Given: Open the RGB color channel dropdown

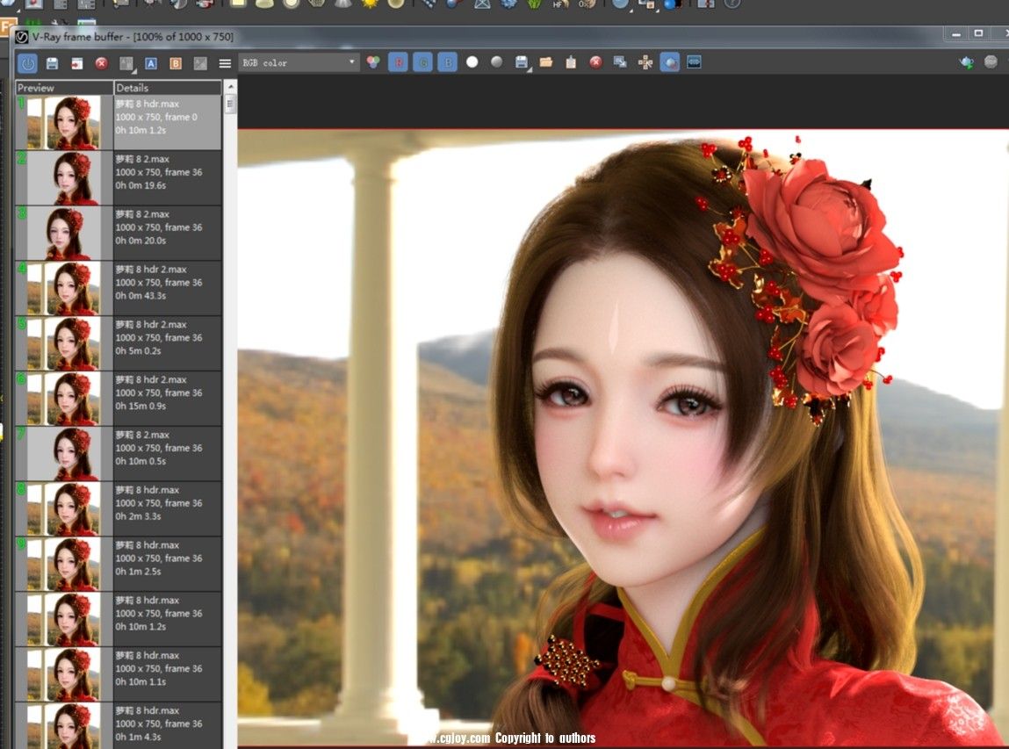Looking at the screenshot, I should pyautogui.click(x=299, y=62).
